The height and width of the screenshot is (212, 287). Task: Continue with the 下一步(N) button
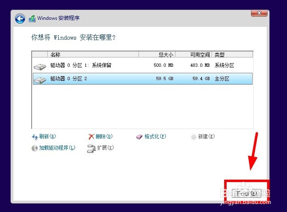(x=246, y=193)
